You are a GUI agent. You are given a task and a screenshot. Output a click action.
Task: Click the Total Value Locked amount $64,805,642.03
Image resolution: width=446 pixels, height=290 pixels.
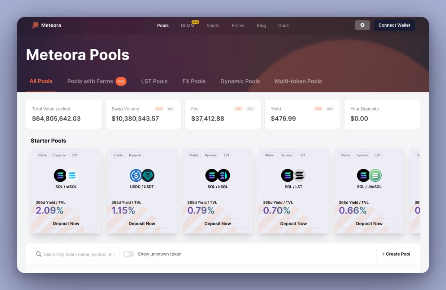pos(56,119)
